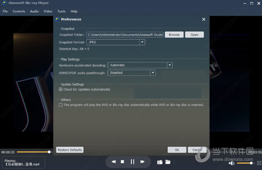
Task: Minimize the Blu-ray Player window
Action: point(245,4)
